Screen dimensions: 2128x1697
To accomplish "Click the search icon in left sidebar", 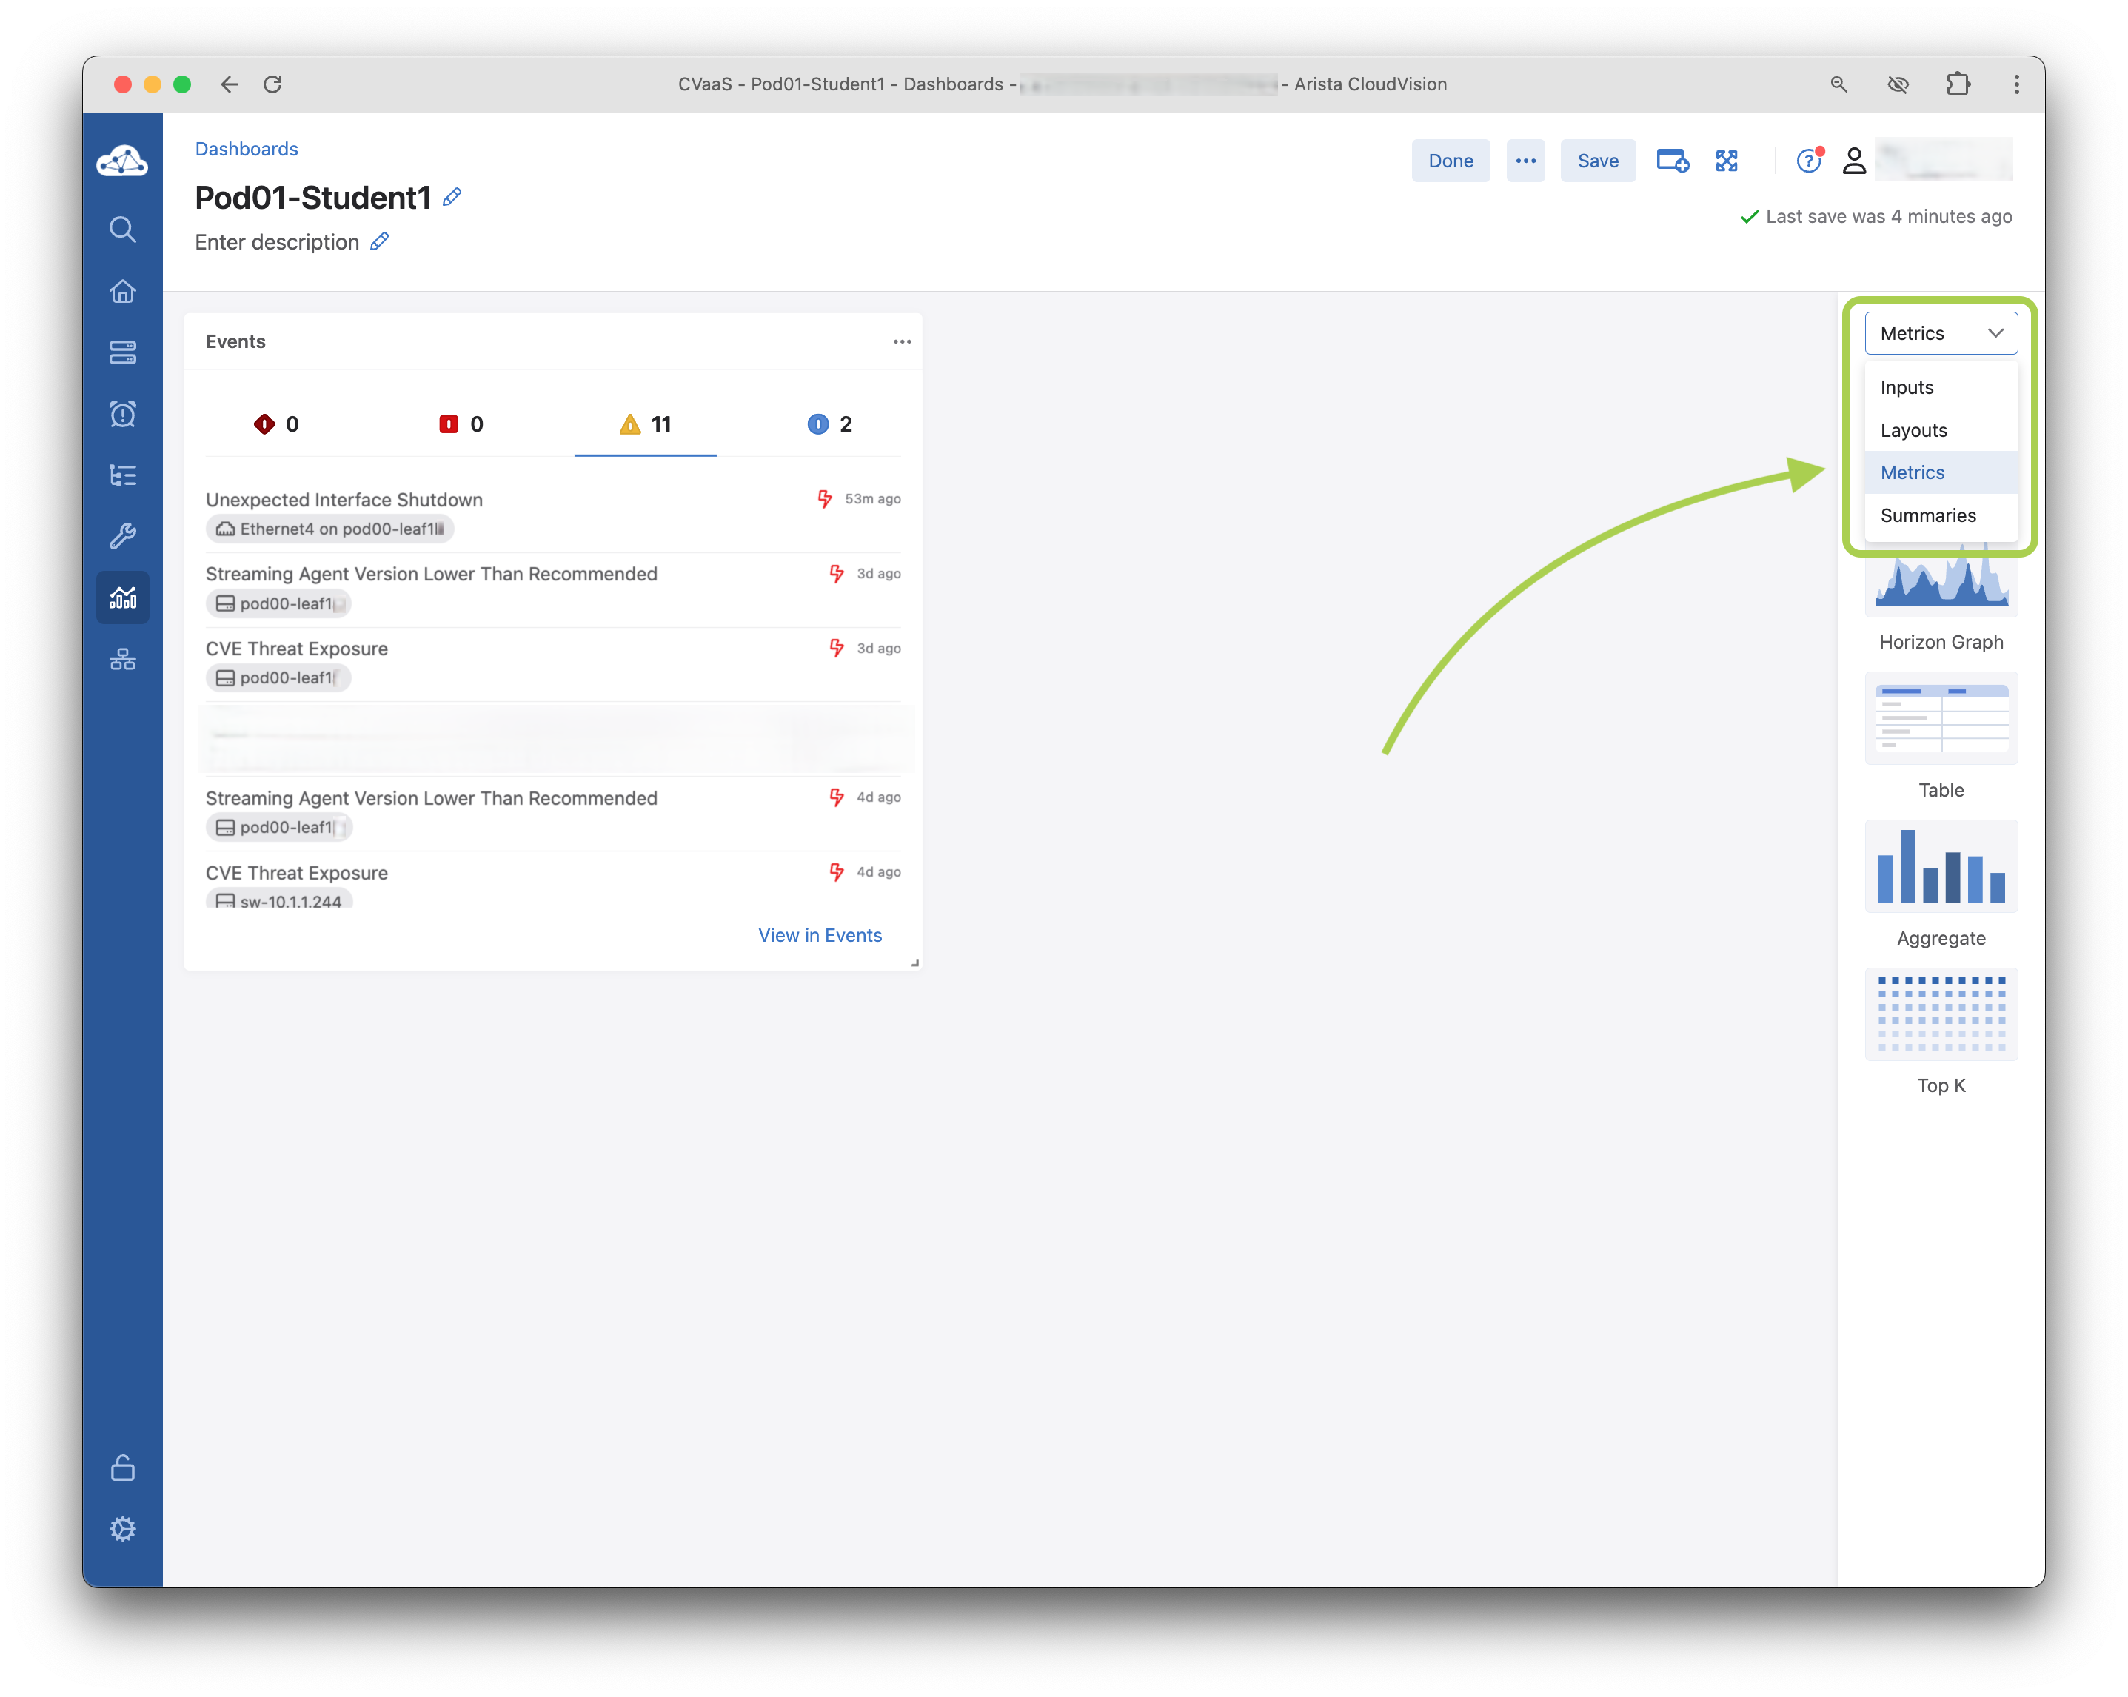I will click(x=122, y=229).
